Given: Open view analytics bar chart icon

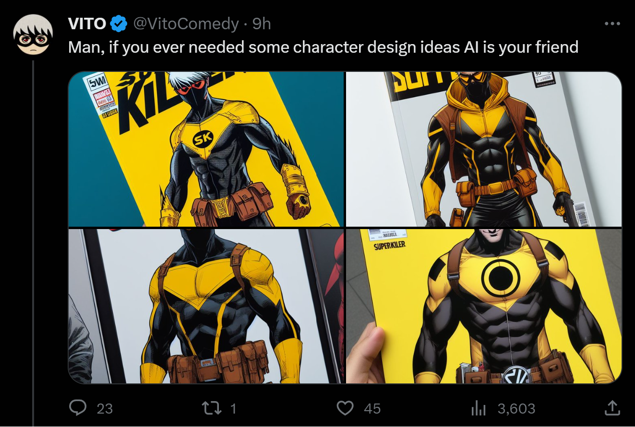Looking at the screenshot, I should pos(478,408).
